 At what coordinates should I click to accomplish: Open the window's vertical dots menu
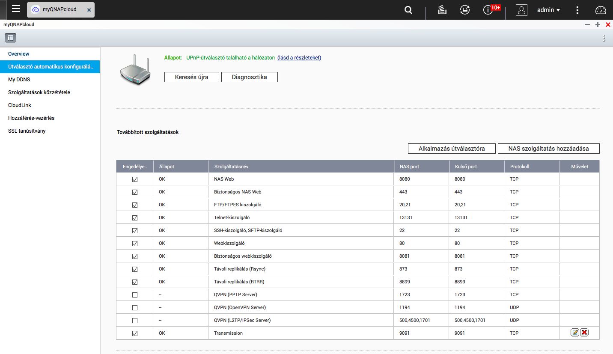[604, 38]
